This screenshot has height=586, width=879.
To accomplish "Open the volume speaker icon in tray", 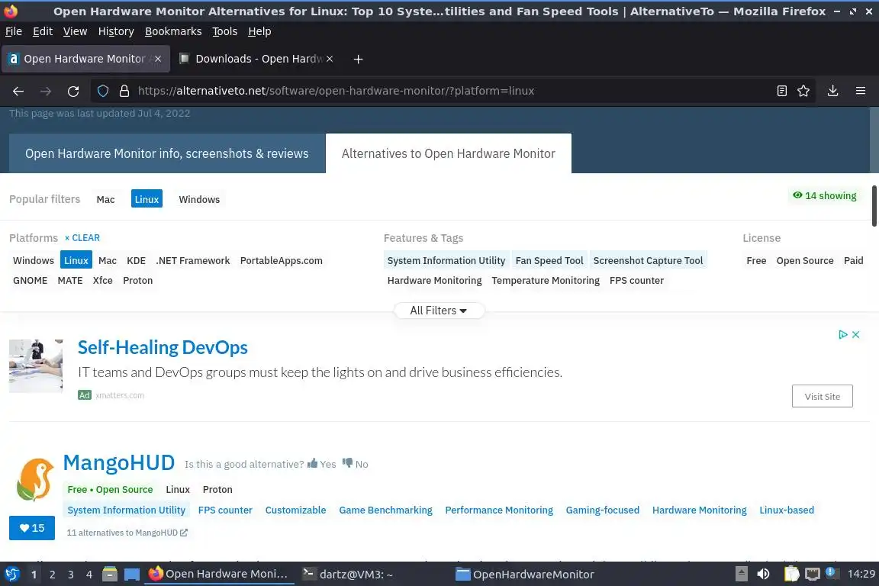I will pos(763,575).
